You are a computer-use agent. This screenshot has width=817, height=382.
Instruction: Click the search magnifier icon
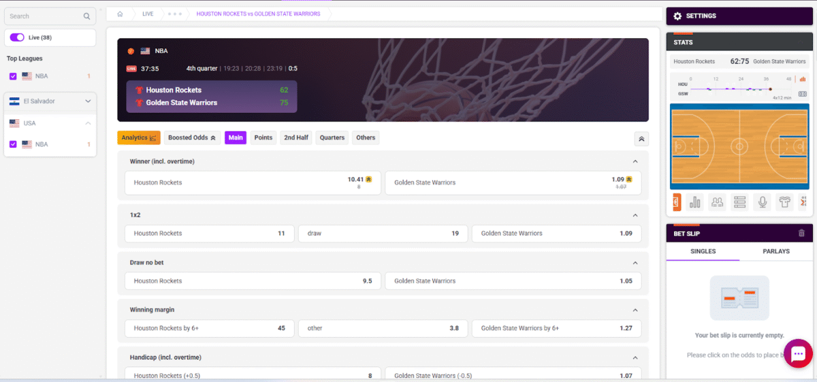click(x=86, y=16)
